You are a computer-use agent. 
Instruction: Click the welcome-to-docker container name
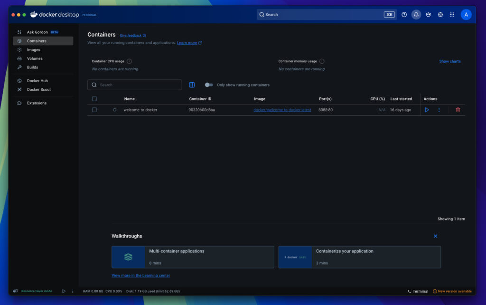(140, 110)
